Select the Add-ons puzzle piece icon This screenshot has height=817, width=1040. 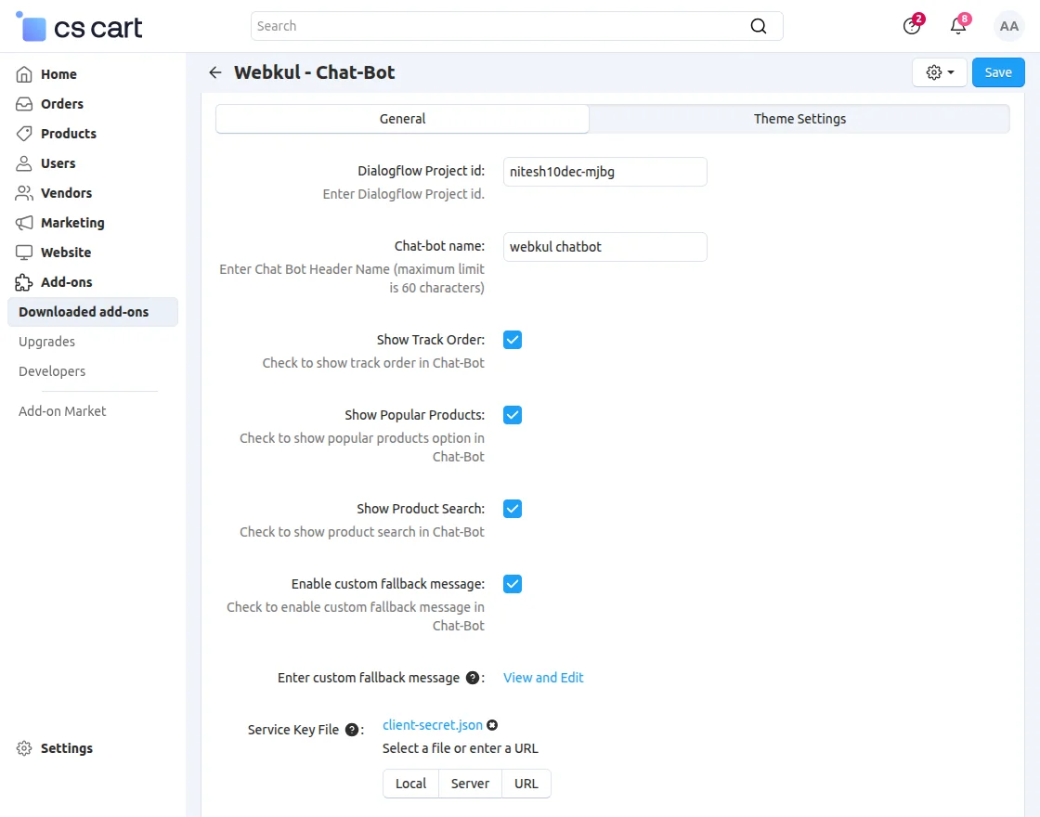point(24,282)
